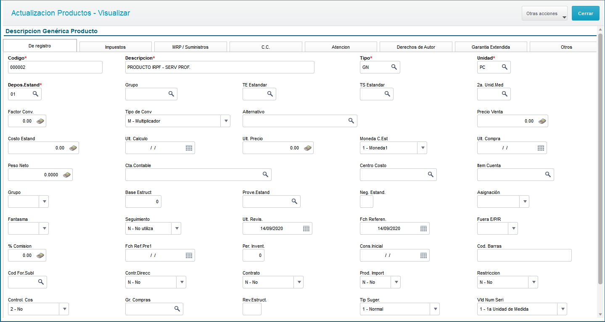
Task: Open lookup search for Tipo field
Action: tap(394, 67)
